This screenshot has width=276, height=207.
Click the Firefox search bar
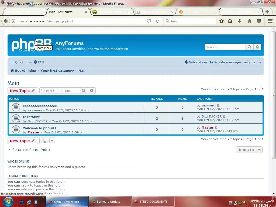pyautogui.click(x=190, y=21)
